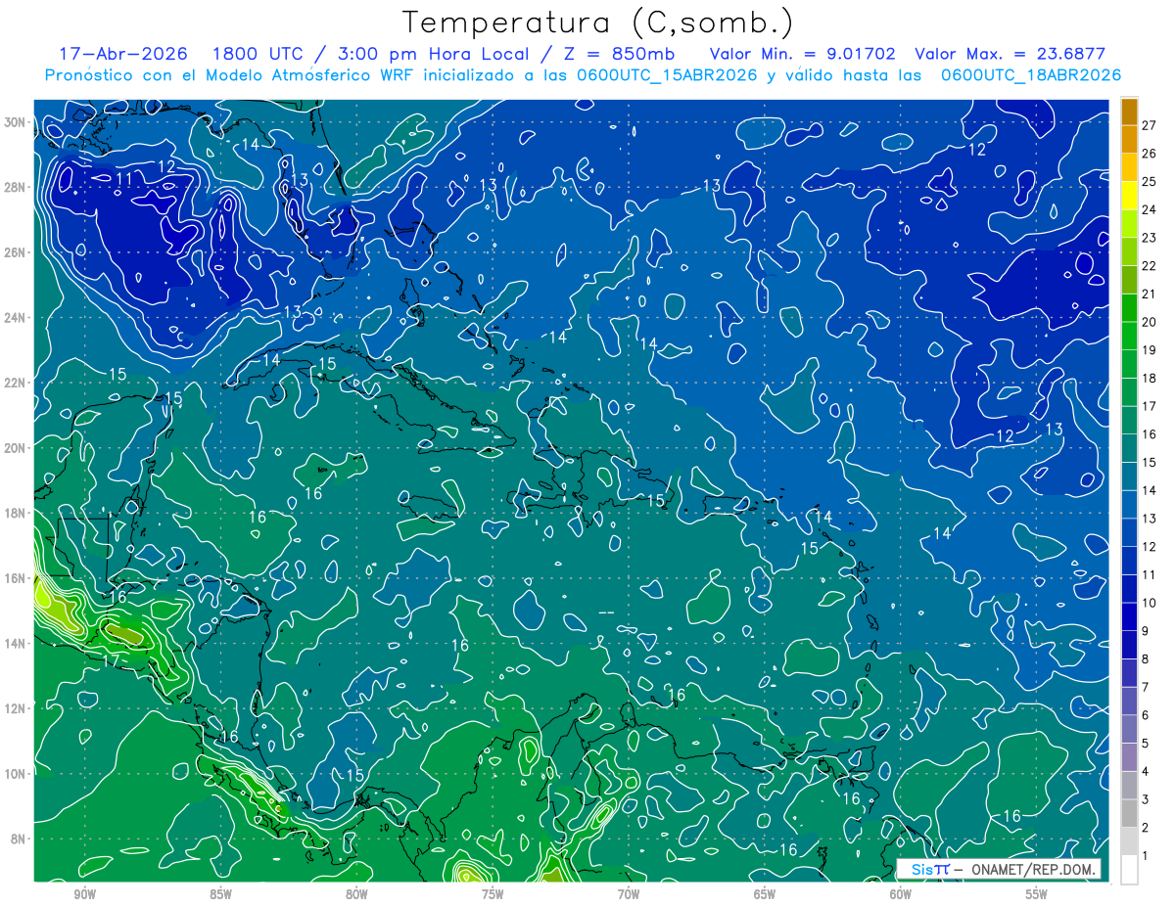Viewport: 1175px width, 907px height.
Task: Select the 5 degree purple legend swatch
Action: click(x=1129, y=729)
